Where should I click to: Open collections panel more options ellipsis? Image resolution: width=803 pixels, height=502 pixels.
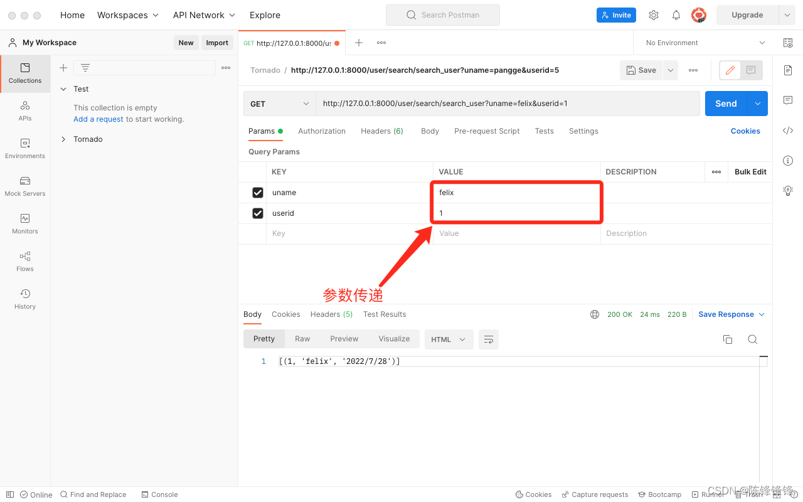[226, 68]
